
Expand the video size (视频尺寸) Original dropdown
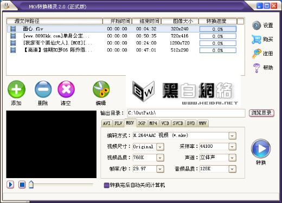coord(160,147)
